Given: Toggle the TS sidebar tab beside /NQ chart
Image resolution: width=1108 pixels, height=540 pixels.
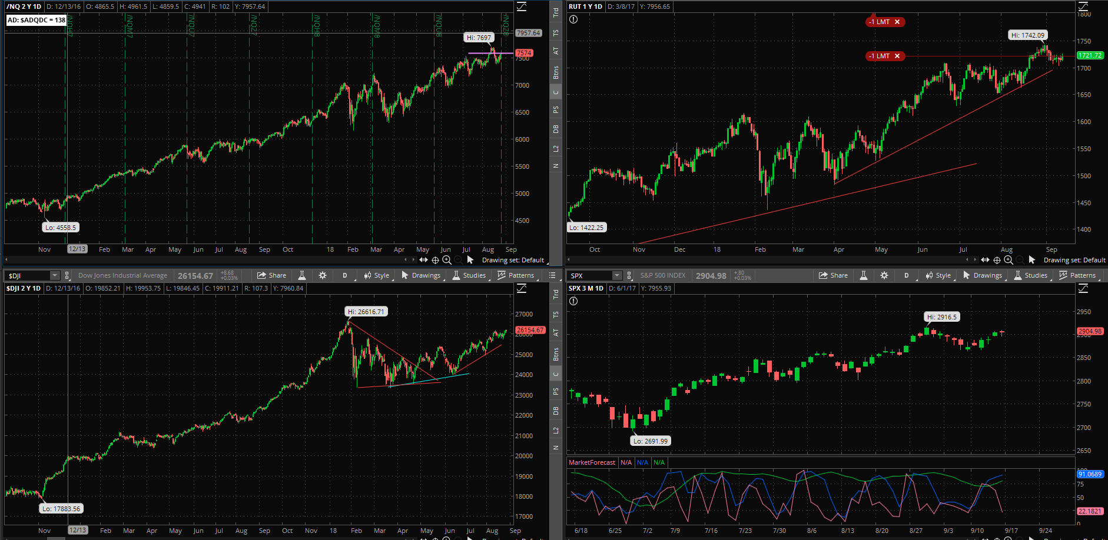Looking at the screenshot, I should click(556, 33).
